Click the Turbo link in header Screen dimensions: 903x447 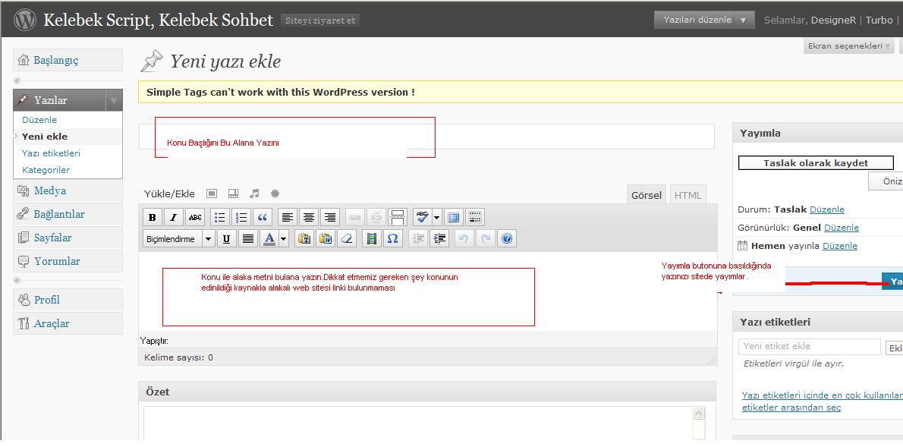(x=879, y=20)
